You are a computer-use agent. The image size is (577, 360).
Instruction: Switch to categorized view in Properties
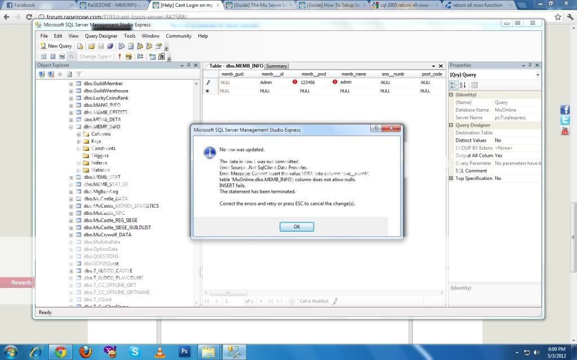click(x=454, y=85)
